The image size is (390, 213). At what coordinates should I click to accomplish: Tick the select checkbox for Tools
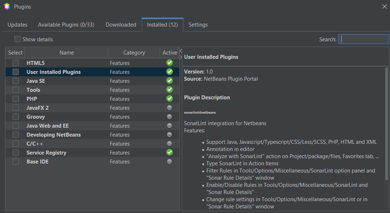(16, 90)
